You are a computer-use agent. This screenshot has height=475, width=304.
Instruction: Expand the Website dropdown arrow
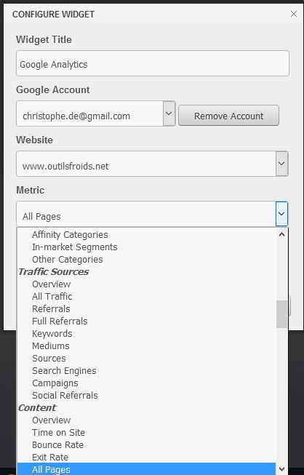[281, 164]
